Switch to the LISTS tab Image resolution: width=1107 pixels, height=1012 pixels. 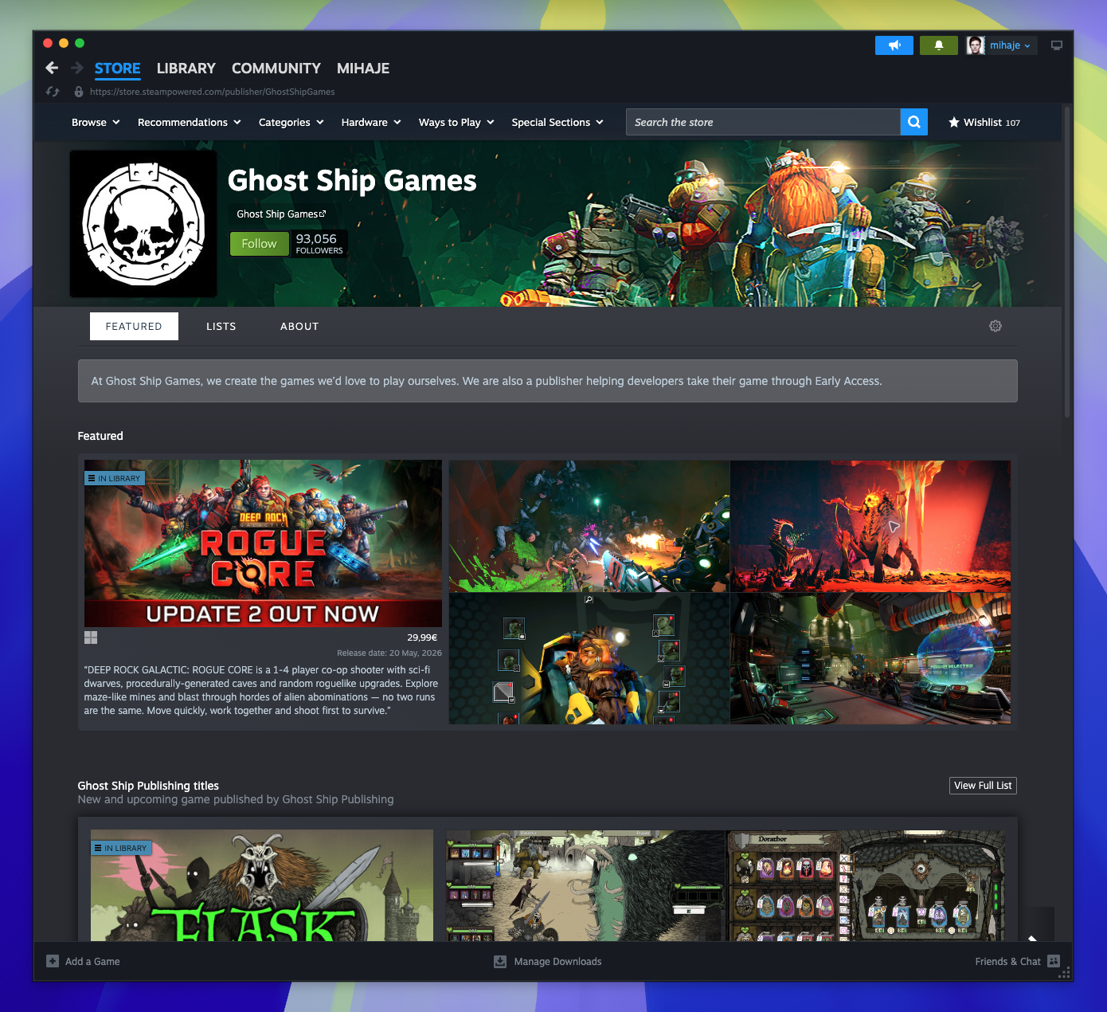(x=221, y=326)
